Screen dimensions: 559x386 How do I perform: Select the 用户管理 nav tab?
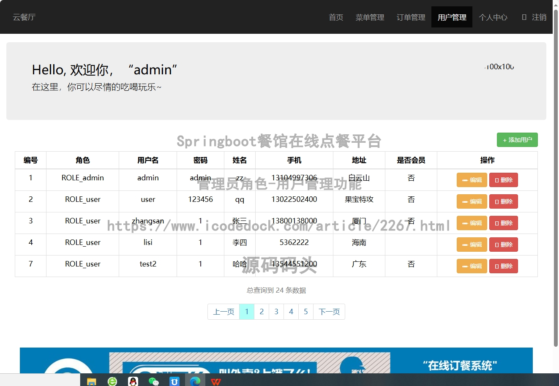(x=452, y=17)
